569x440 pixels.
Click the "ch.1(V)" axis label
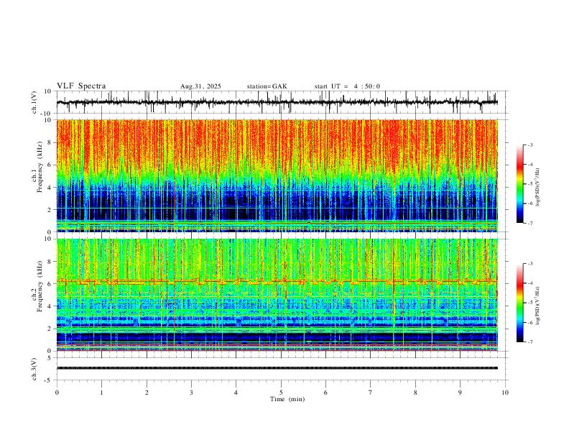34,102
